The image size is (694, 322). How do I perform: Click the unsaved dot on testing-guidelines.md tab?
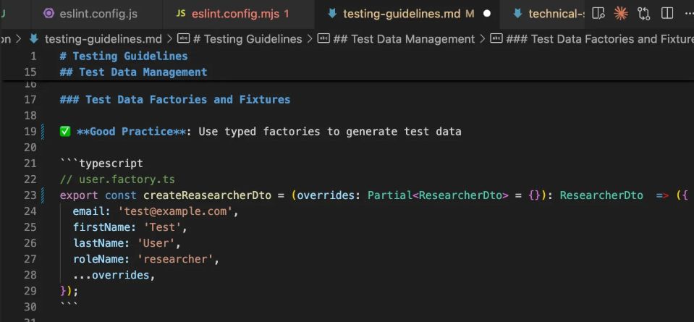tap(486, 14)
